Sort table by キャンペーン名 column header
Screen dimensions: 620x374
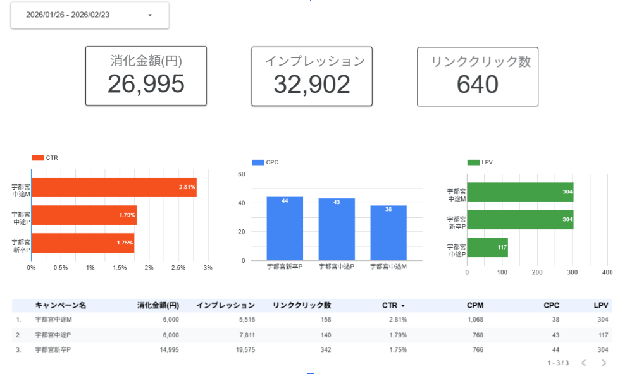[x=60, y=305]
